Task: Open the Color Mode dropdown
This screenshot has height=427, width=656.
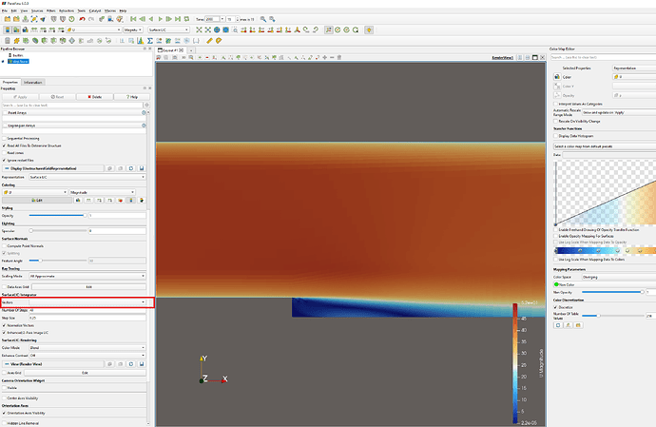Action: [x=87, y=348]
